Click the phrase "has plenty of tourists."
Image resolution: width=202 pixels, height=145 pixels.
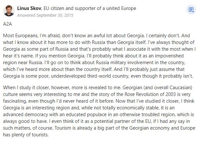26,135
